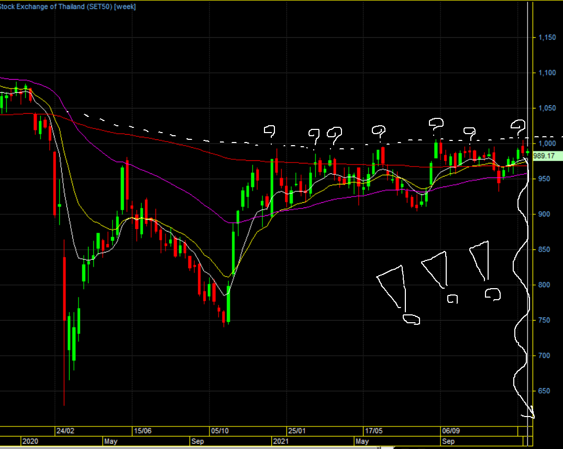
Task: Select the 17/05 date axis label
Action: (x=374, y=431)
